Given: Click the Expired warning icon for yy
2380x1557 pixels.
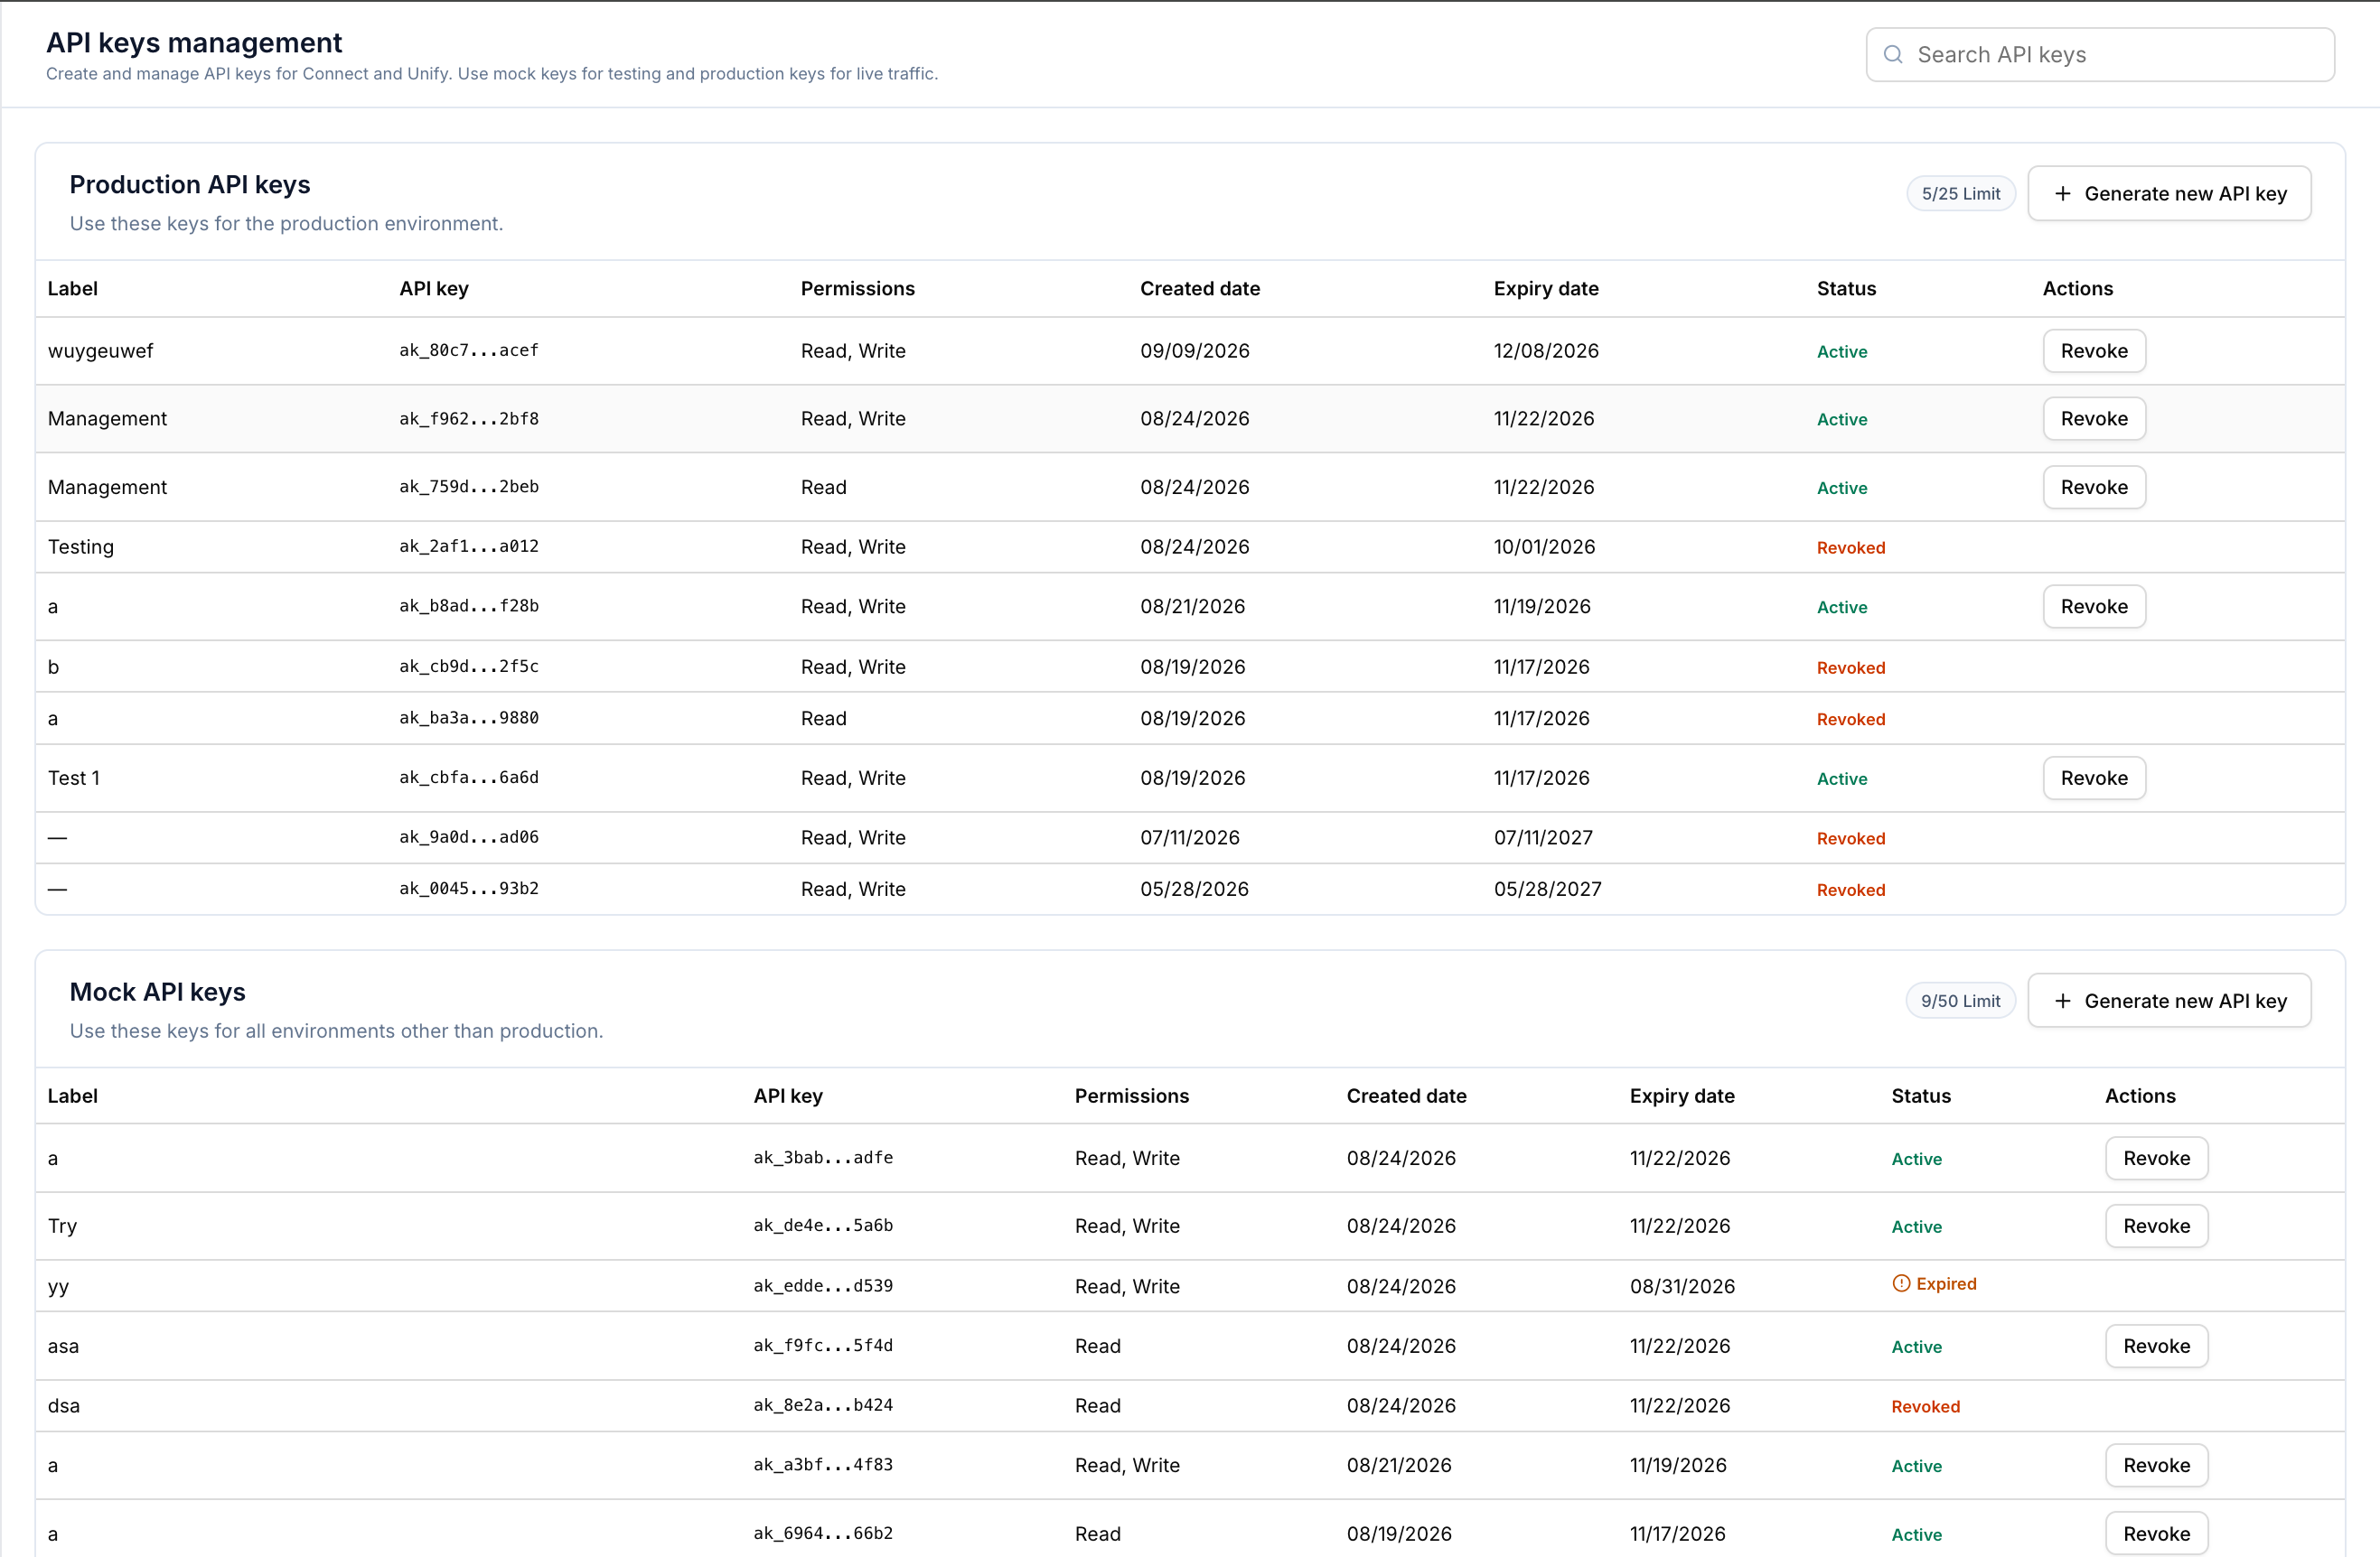Looking at the screenshot, I should coord(1901,1283).
